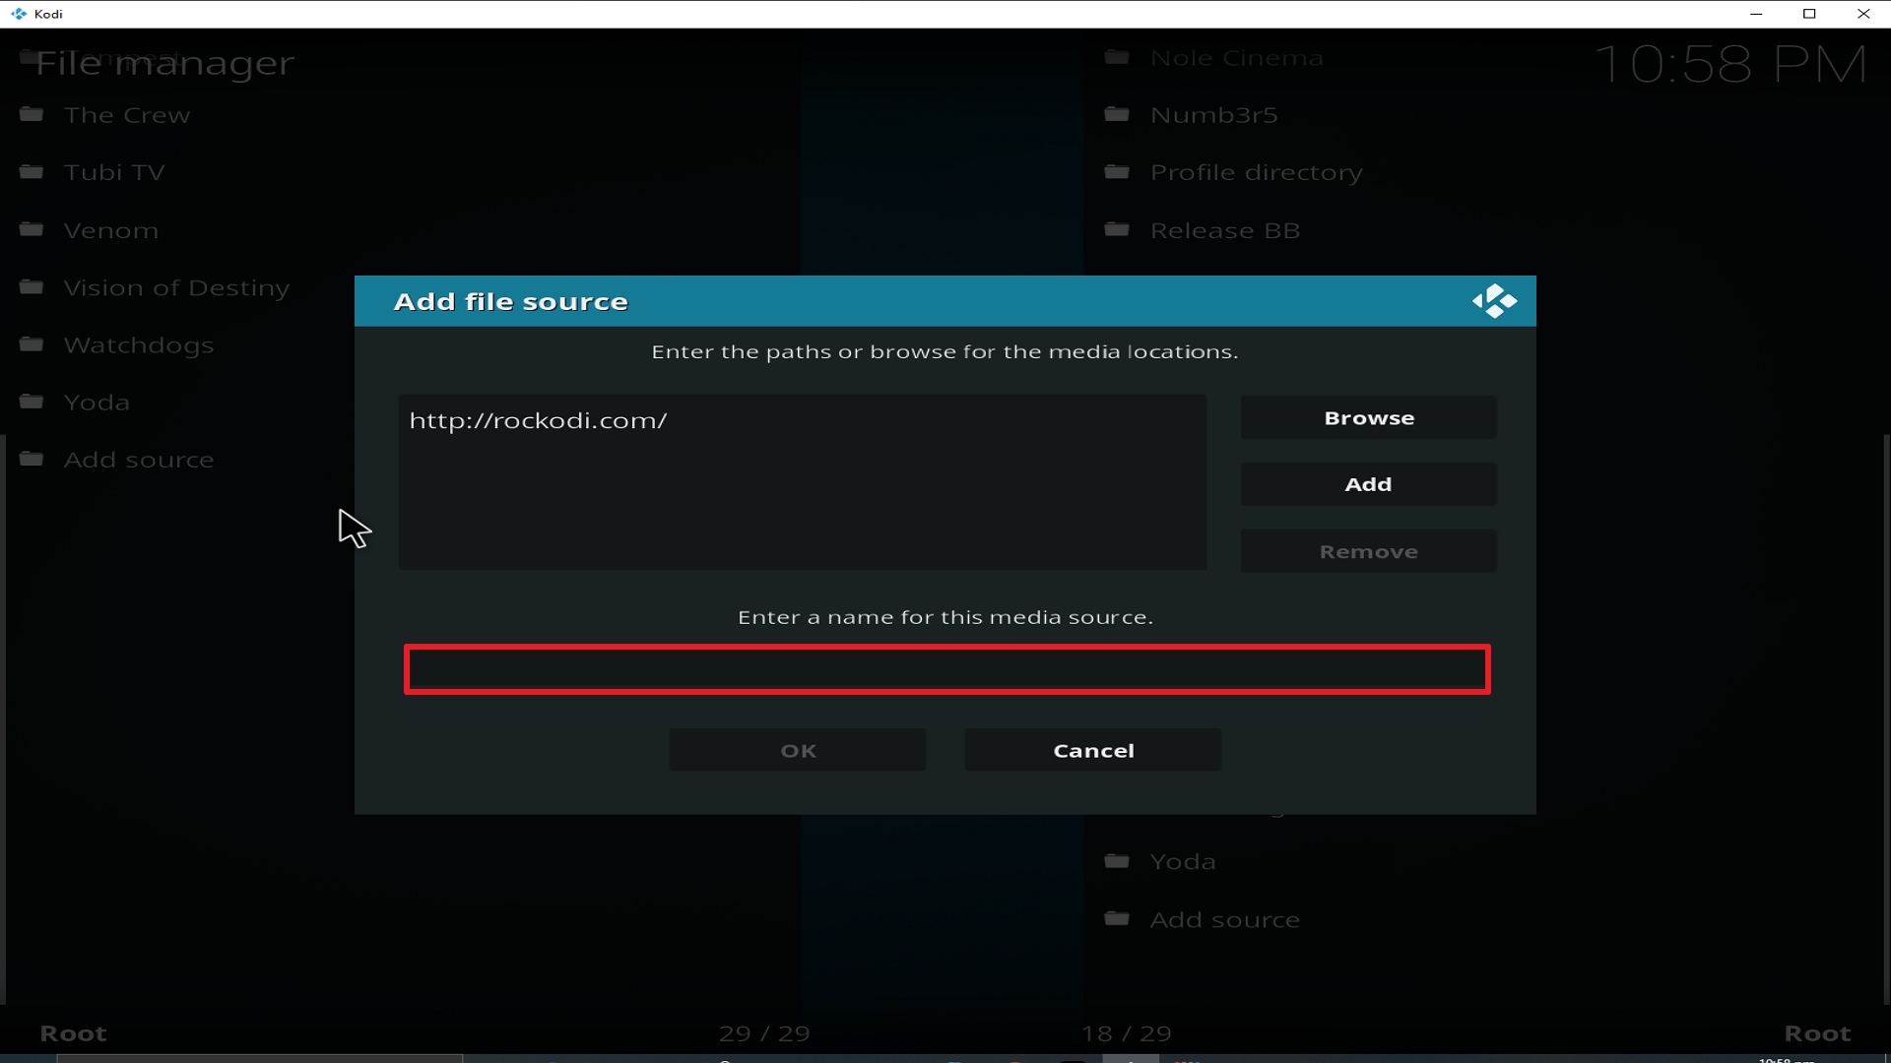Select Nole Cinema label in right panel
The width and height of the screenshot is (1891, 1063).
pos(1237,58)
